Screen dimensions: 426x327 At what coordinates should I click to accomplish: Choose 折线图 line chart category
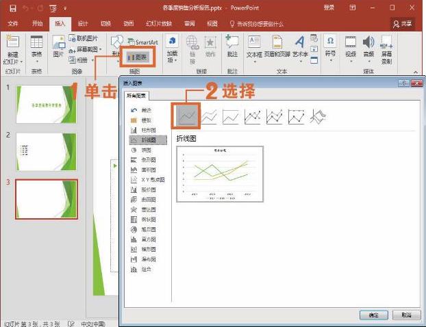tap(148, 140)
